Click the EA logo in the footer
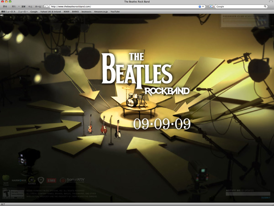Viewport: 274px width, 206px height. coord(41,180)
